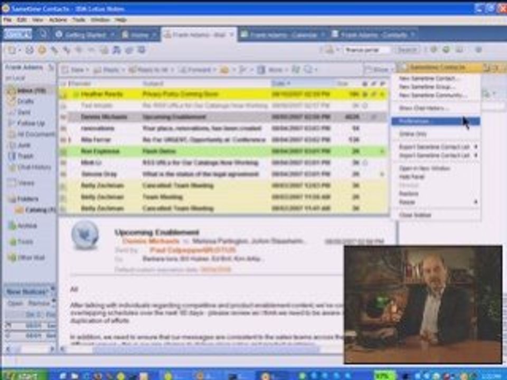The height and width of the screenshot is (380, 507).
Task: Click New in the mail action bar
Action: [x=74, y=70]
